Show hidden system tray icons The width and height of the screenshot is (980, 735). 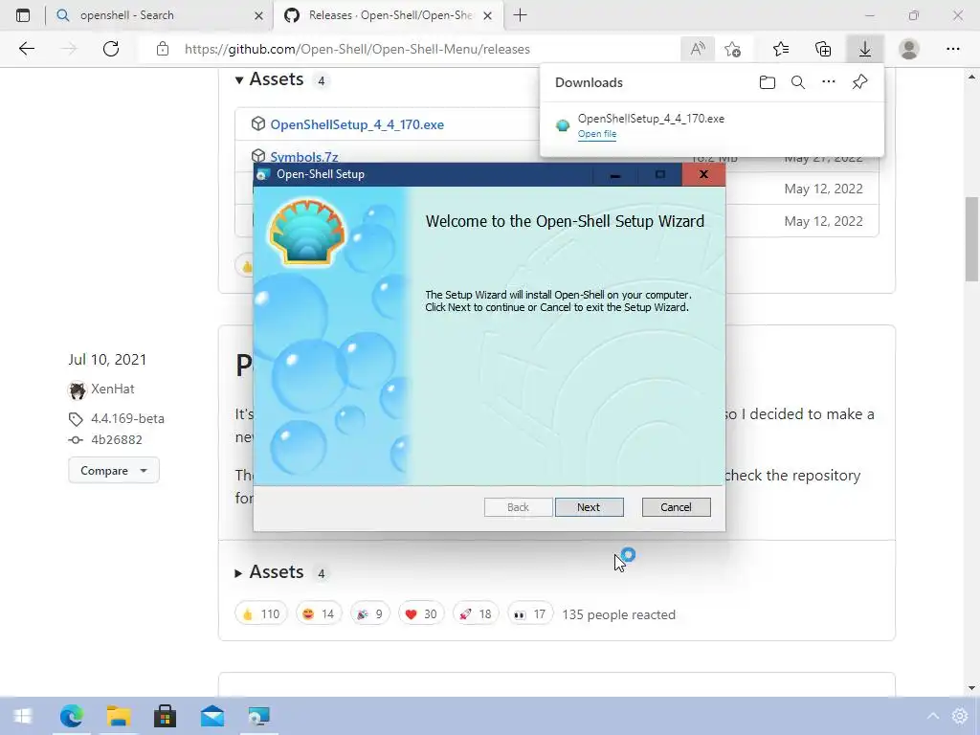[x=932, y=716]
